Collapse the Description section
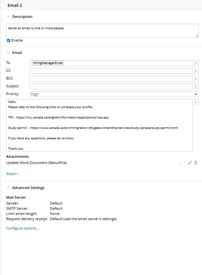 coord(8,17)
